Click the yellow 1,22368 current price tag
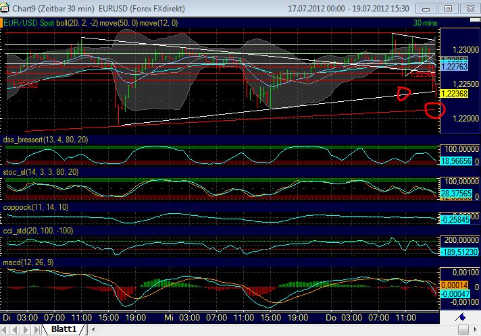Viewport: 481px width, 336px height. click(454, 93)
